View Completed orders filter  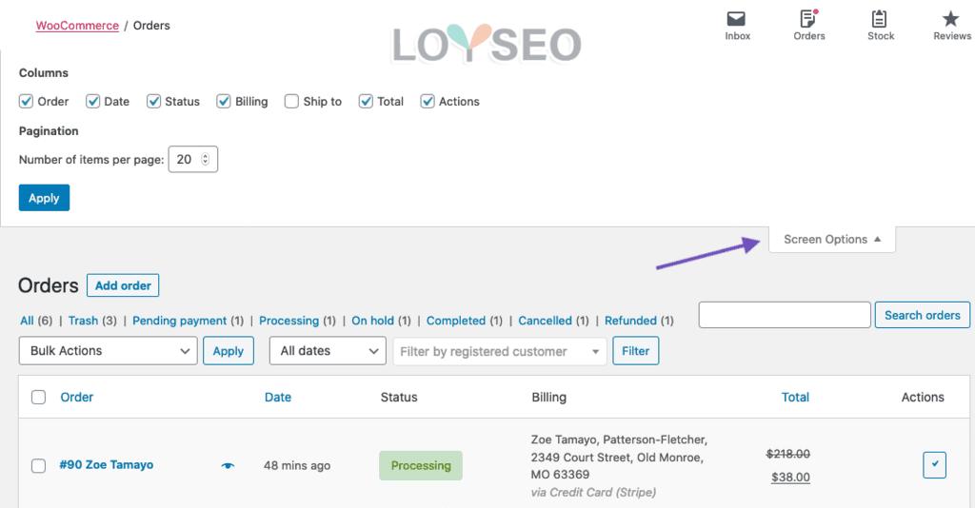(x=456, y=321)
